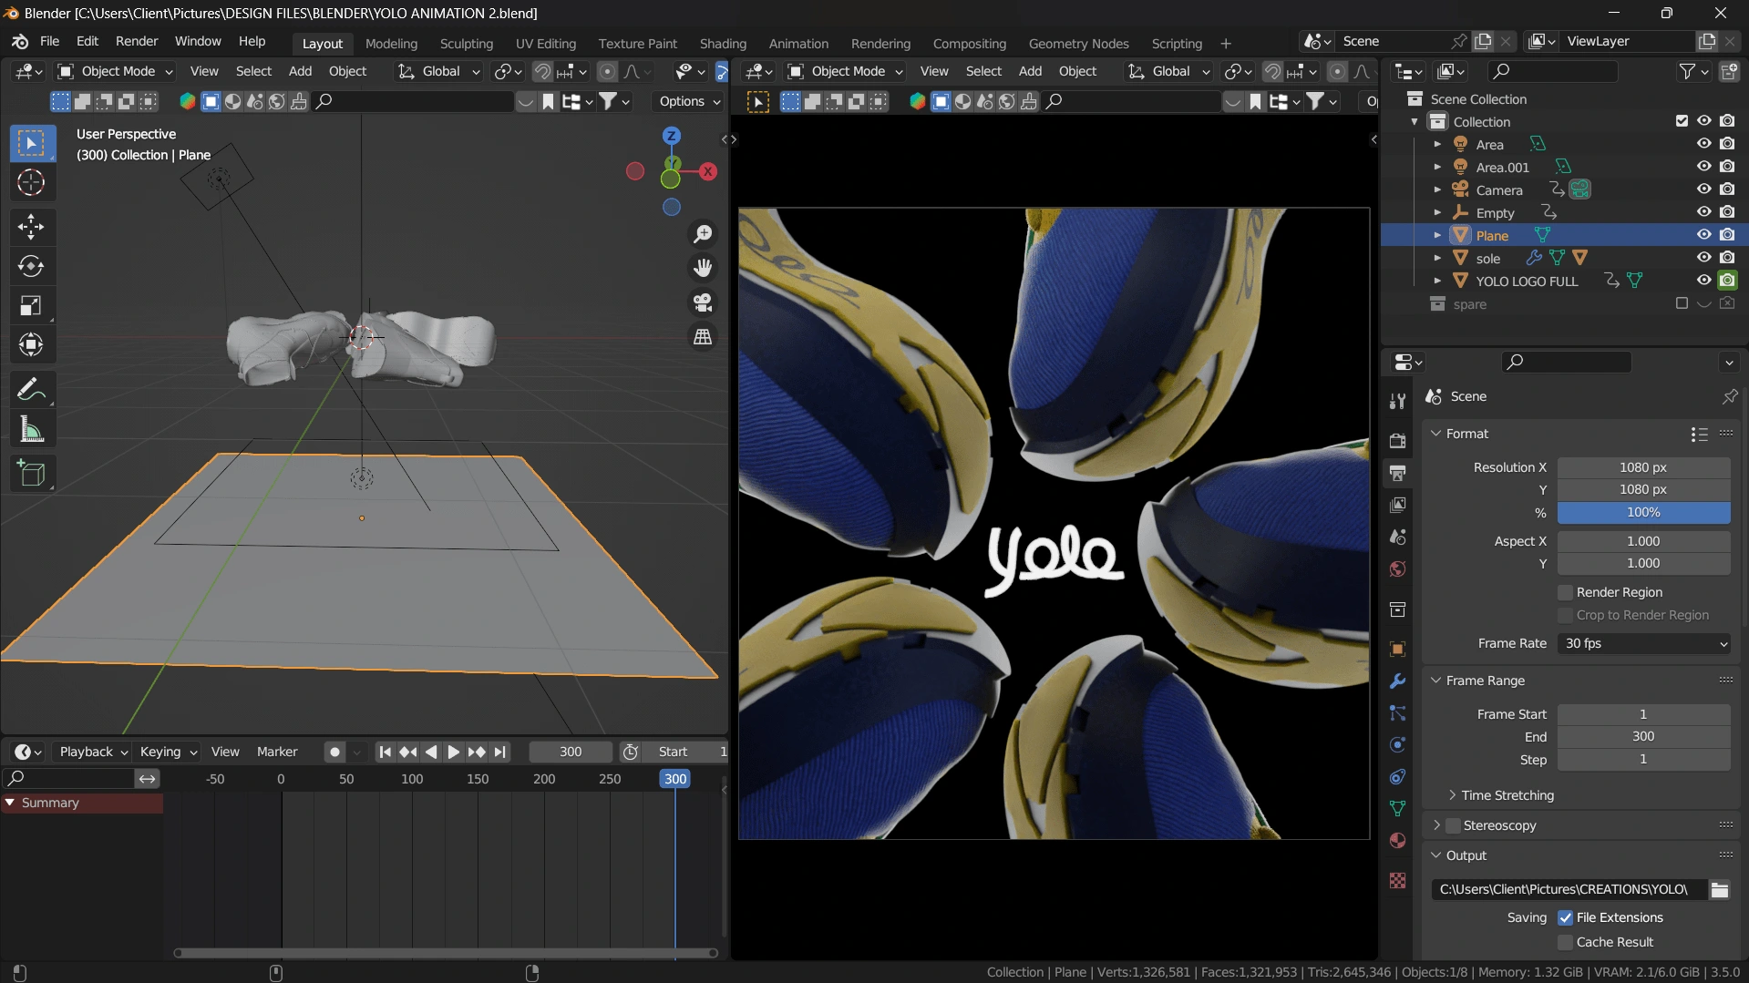Open the Physics properties tab
The height and width of the screenshot is (983, 1749).
click(1397, 745)
